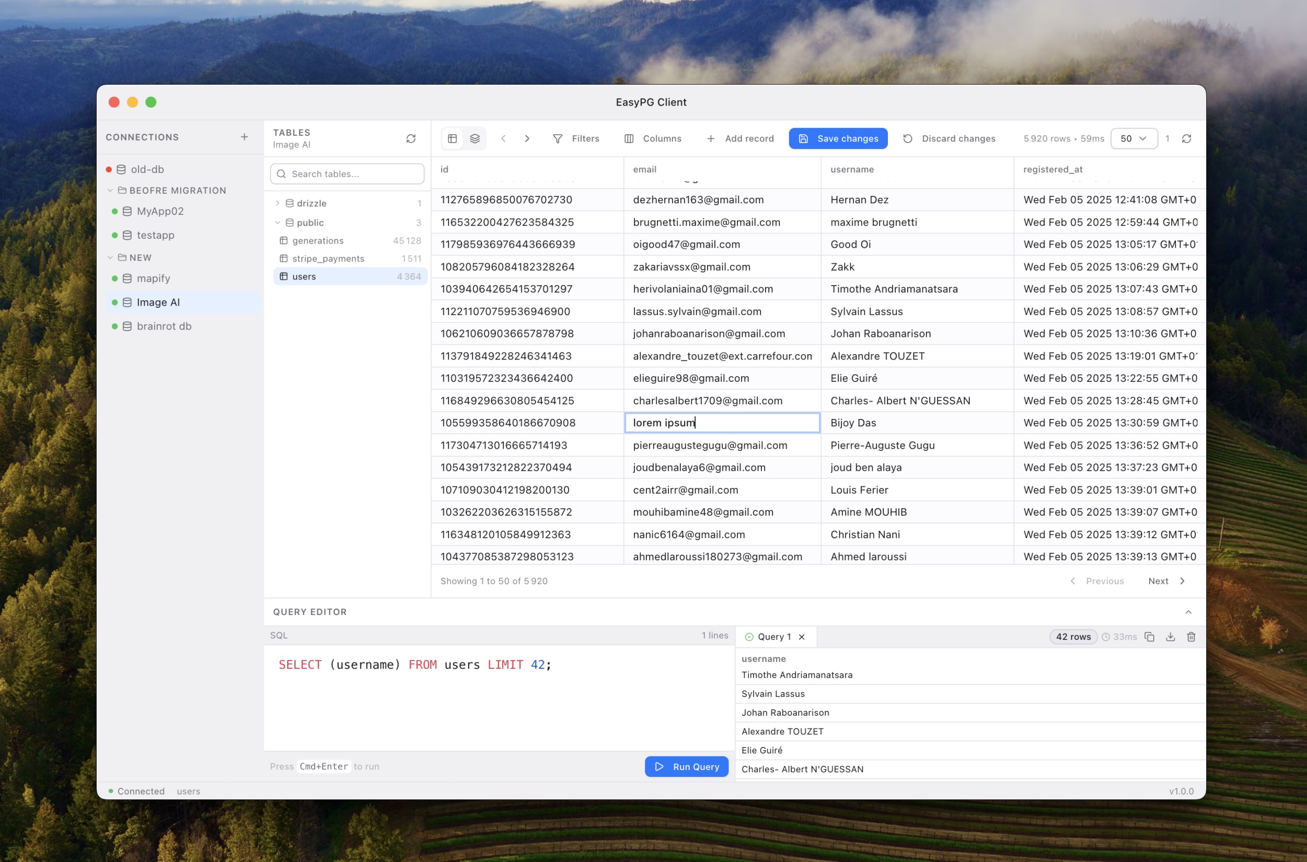Screen dimensions: 1307x862
Task: Switch to table grid view icon
Action: click(453, 138)
